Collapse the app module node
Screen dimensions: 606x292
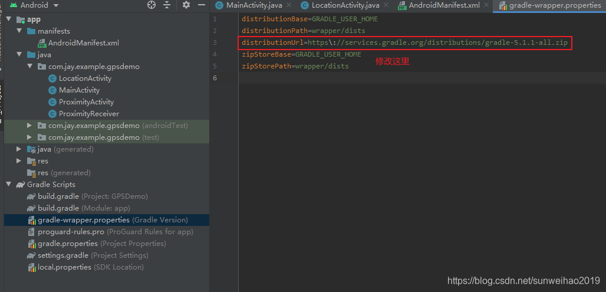point(9,19)
